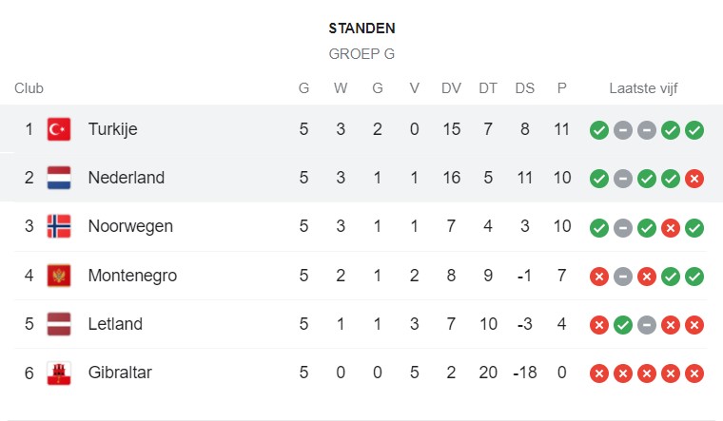
Task: Open the Turkije team link
Action: click(112, 129)
